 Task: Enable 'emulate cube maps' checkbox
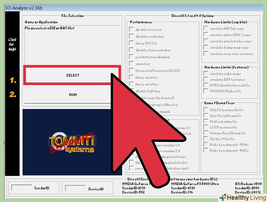[206, 74]
